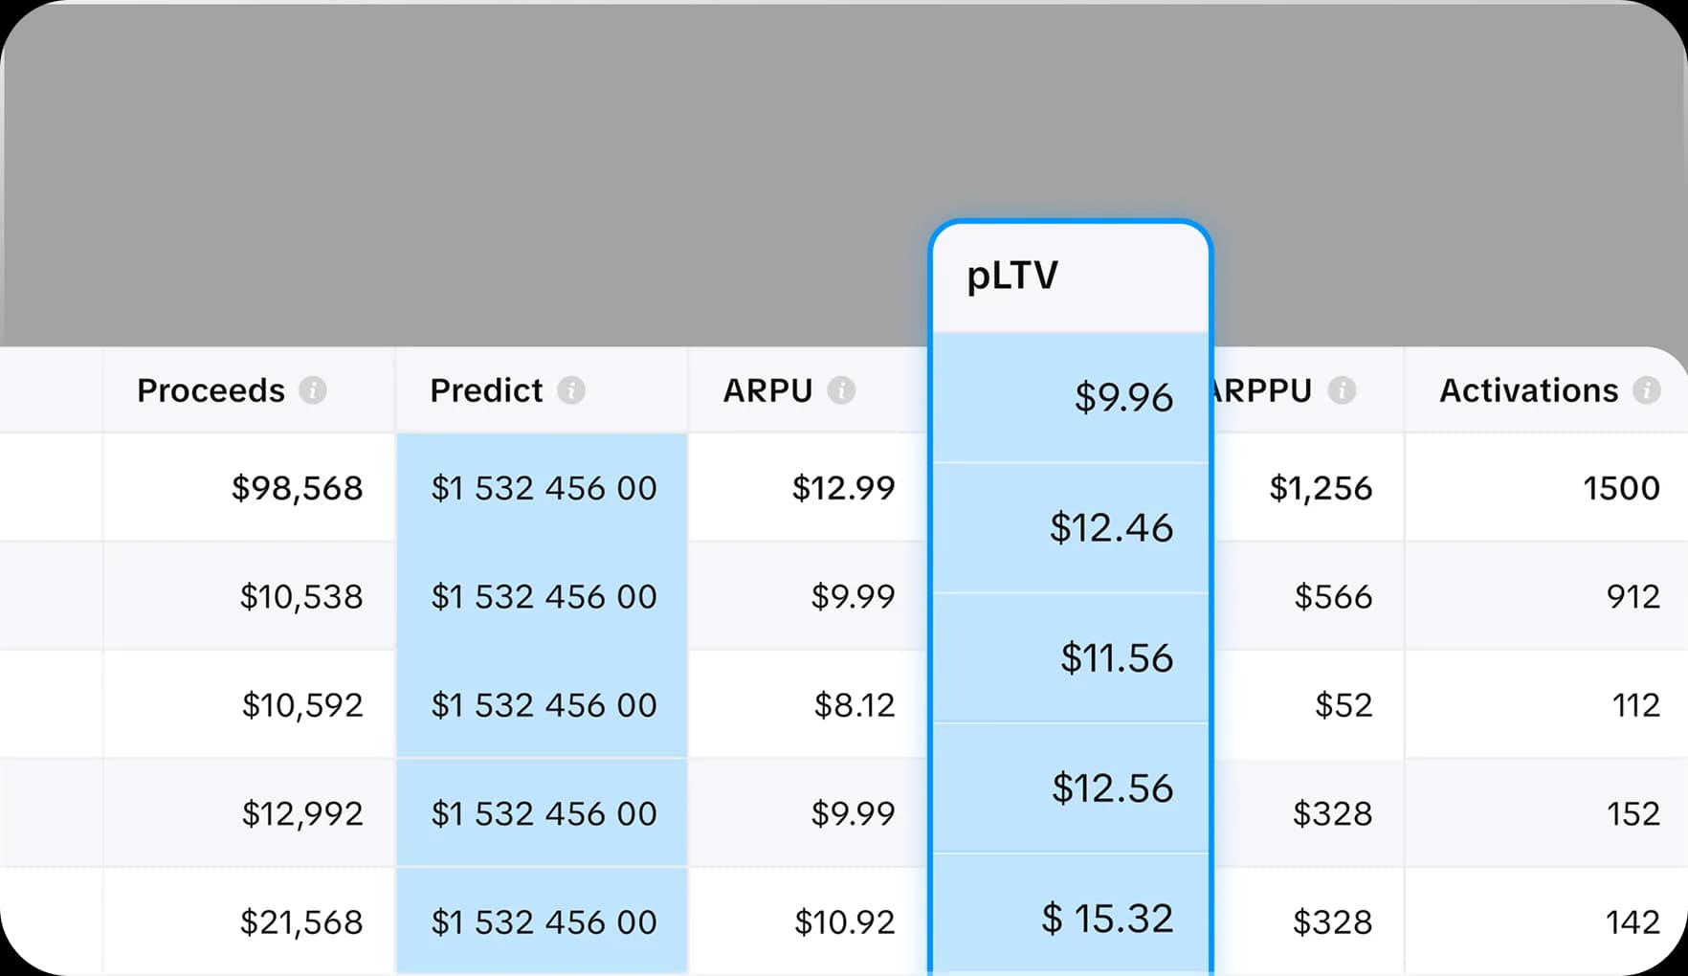This screenshot has width=1688, height=976.
Task: Select the $11.56 pLTV entry
Action: tap(1118, 658)
